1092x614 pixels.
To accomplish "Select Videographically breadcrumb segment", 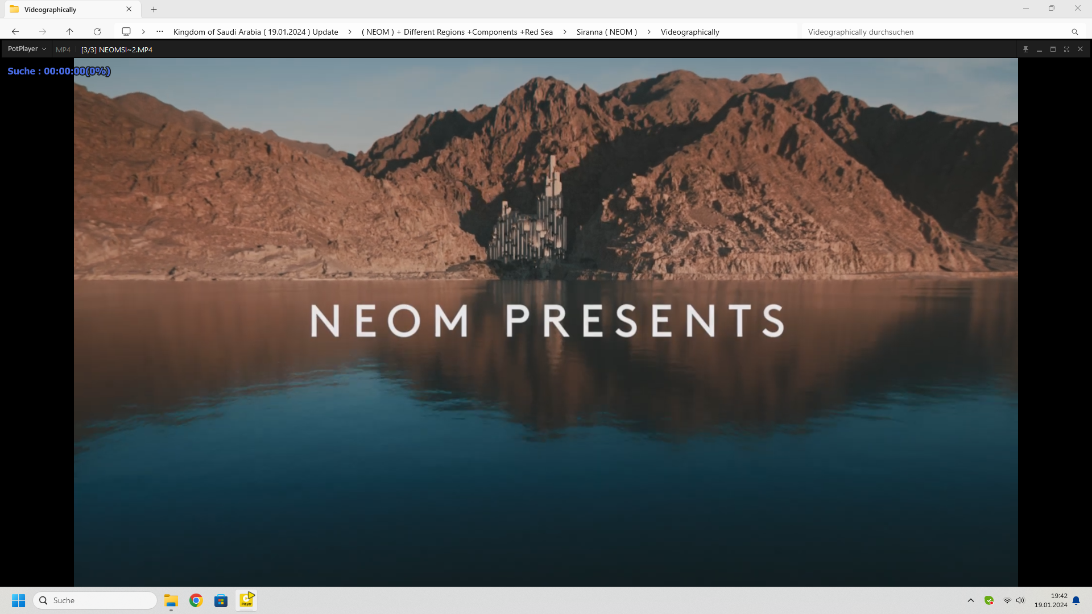I will (x=690, y=32).
